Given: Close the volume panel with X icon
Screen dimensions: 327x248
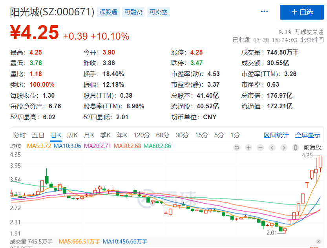Looking at the screenshot, I should point(318,242).
